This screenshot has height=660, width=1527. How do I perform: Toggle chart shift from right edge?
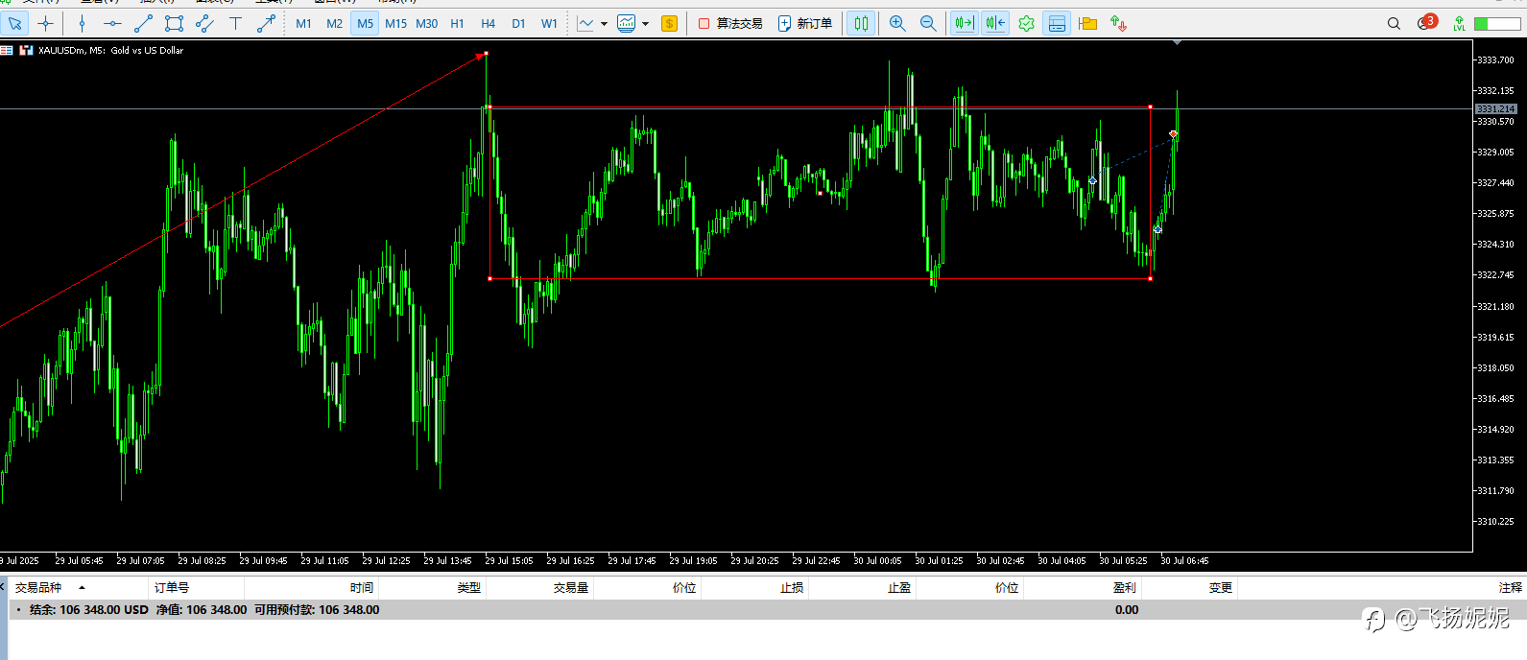[x=995, y=23]
